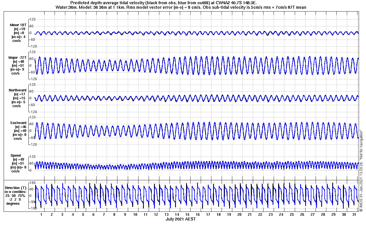
Task: Select day 9 on the date axis
Action: [x=125, y=214]
